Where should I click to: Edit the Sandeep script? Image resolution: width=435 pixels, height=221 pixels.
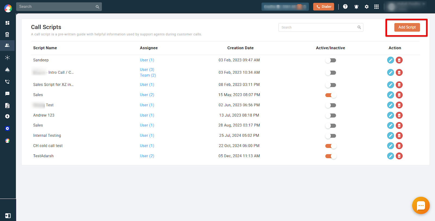click(x=390, y=60)
